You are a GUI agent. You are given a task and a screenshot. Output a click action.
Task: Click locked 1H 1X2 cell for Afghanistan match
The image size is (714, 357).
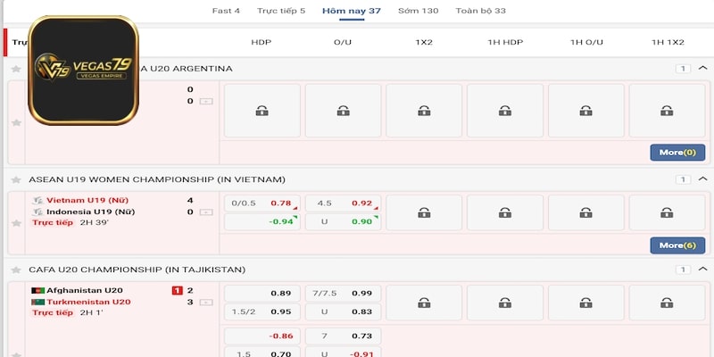click(x=667, y=303)
